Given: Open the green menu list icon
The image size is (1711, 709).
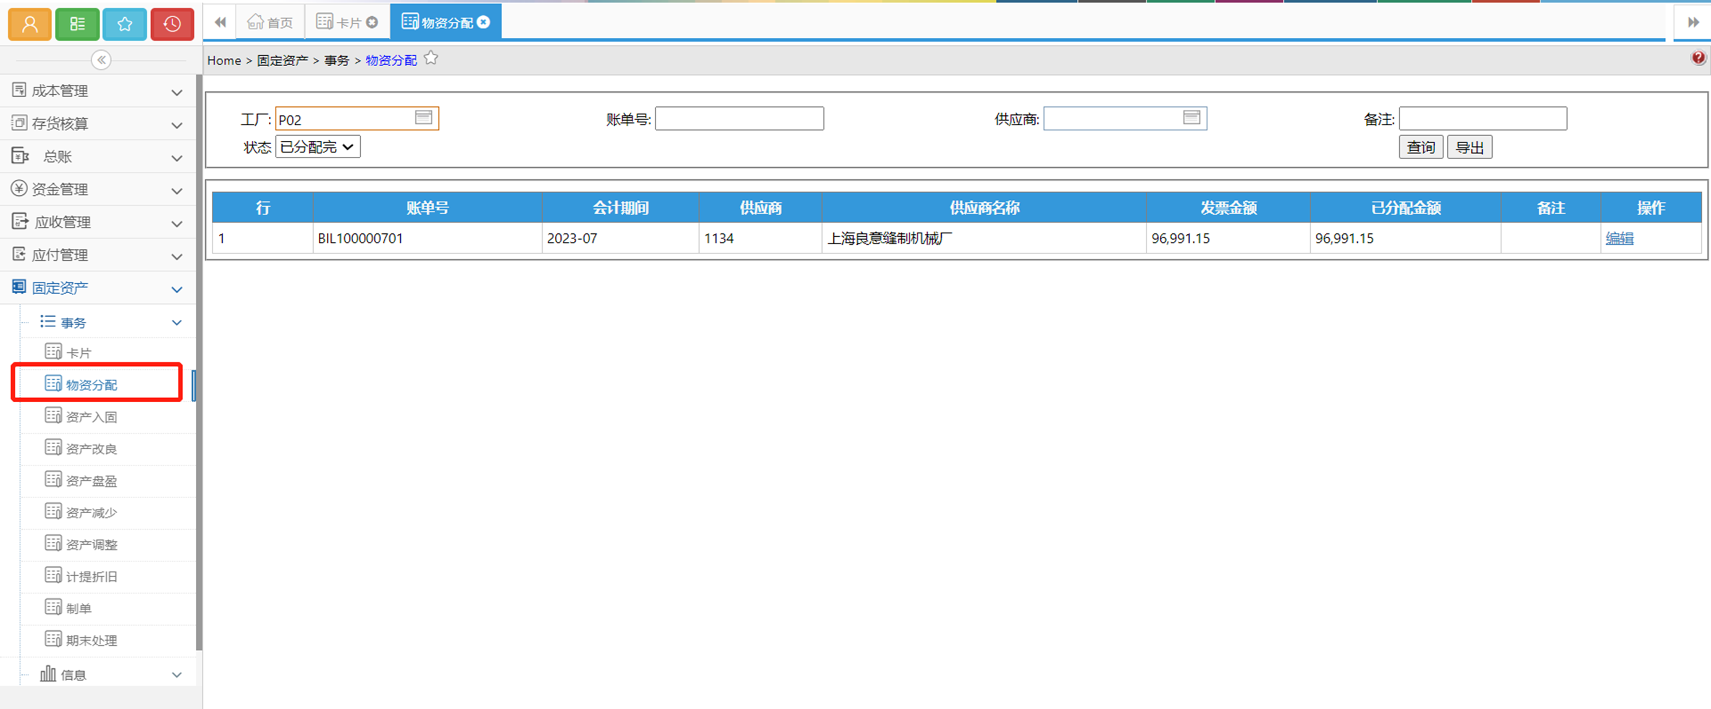Looking at the screenshot, I should [x=77, y=25].
